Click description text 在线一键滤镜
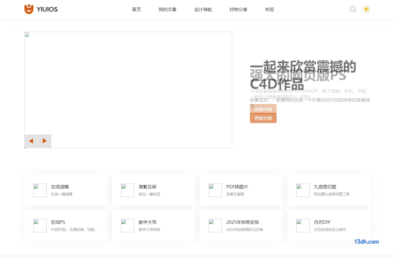The image size is (395, 258). [x=62, y=194]
